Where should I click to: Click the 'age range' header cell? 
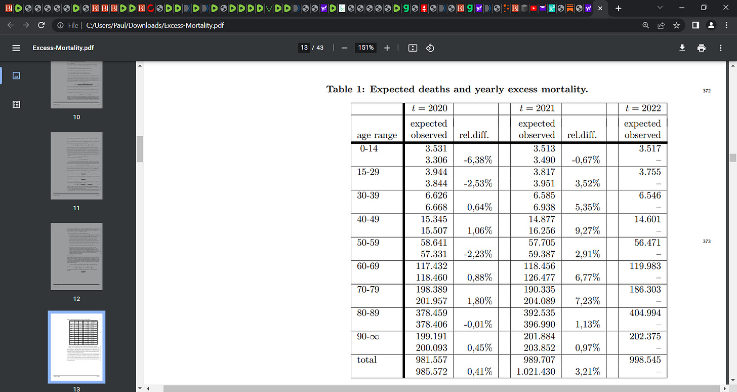click(377, 135)
